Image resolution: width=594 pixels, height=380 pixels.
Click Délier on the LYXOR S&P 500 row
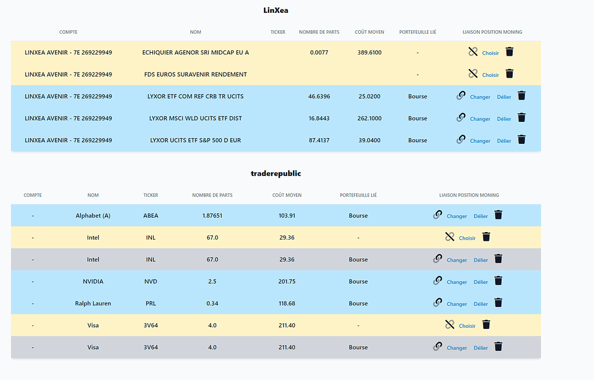coord(504,141)
